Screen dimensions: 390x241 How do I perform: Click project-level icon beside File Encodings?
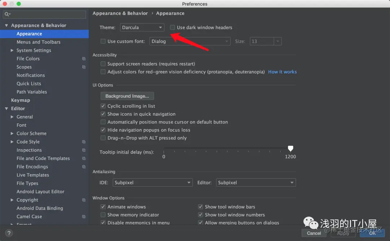[84, 167]
